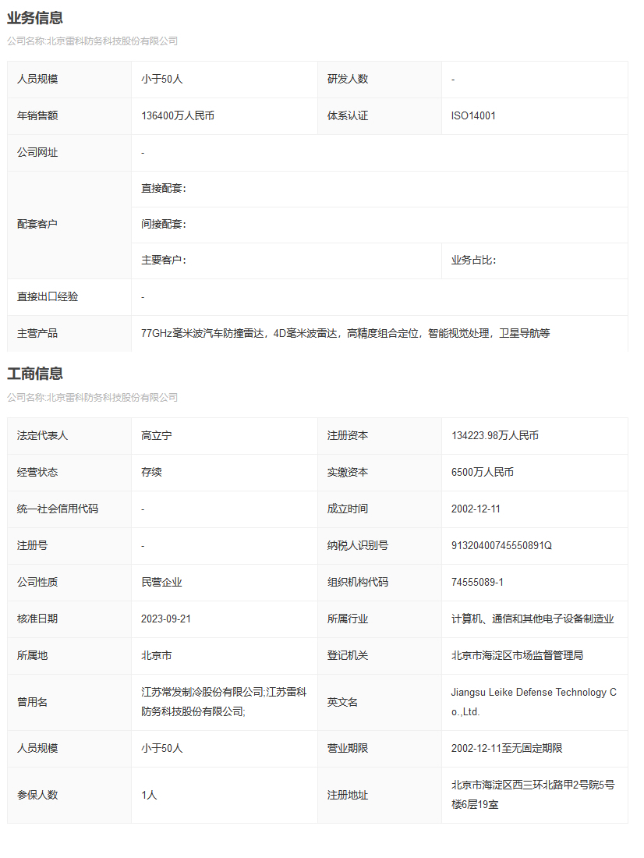This screenshot has width=644, height=858.
Task: Select legal representative name 高立宁
Action: (157, 436)
